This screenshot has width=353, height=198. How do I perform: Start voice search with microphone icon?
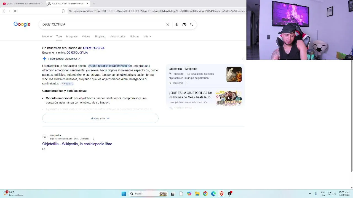(x=177, y=24)
